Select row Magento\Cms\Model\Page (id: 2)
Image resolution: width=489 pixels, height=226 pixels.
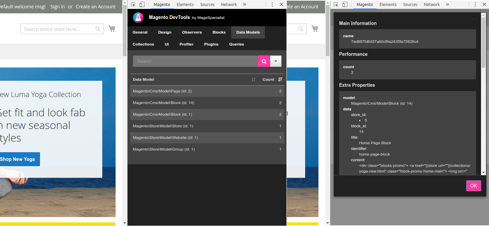pos(207,91)
